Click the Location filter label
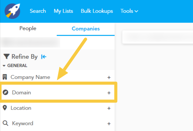 21,108
